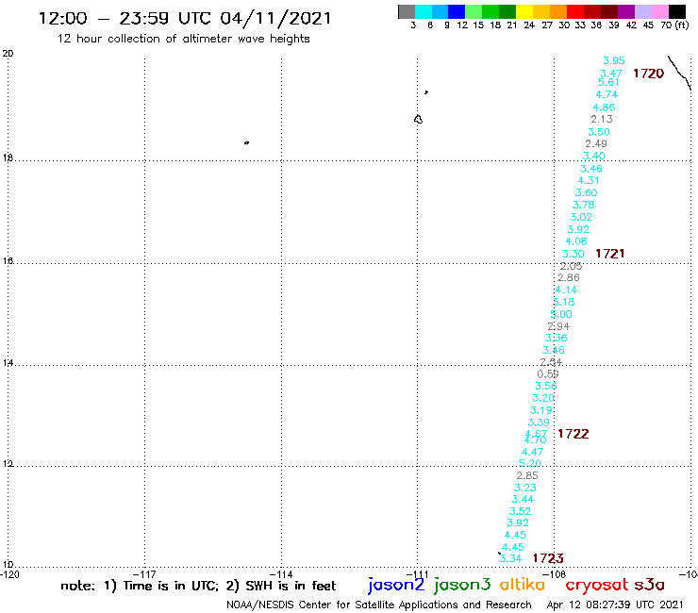Click the 1720 time marker

pos(648,74)
